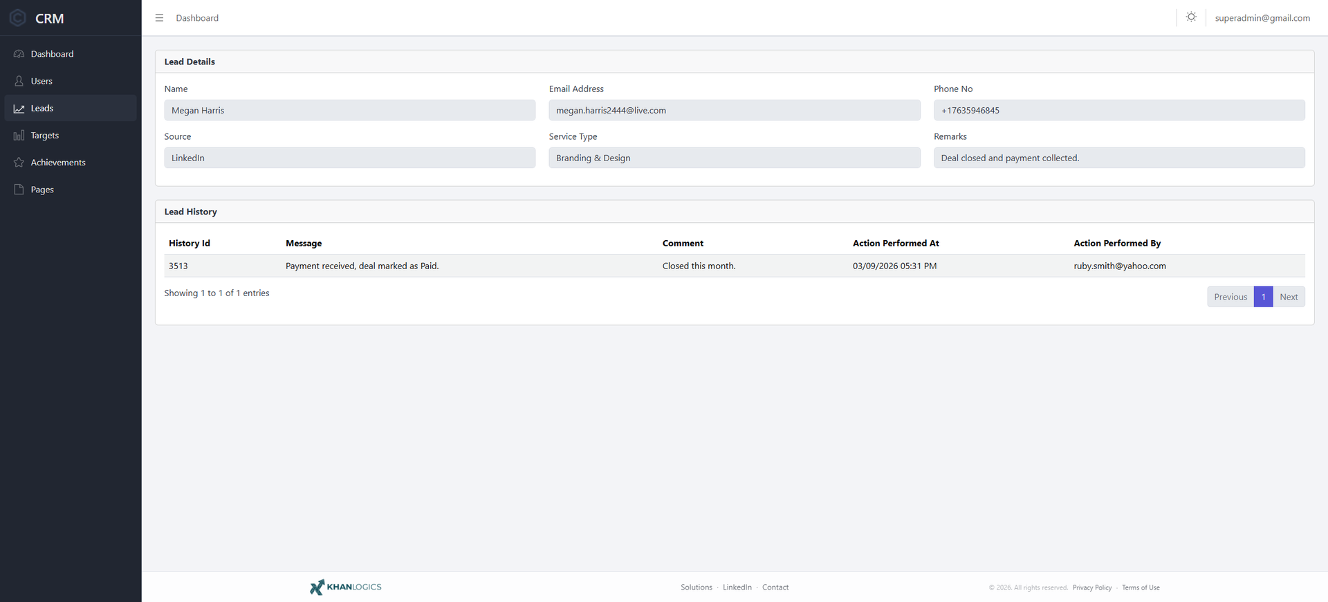1328x602 pixels.
Task: Open the Terms of Use link
Action: tap(1141, 587)
